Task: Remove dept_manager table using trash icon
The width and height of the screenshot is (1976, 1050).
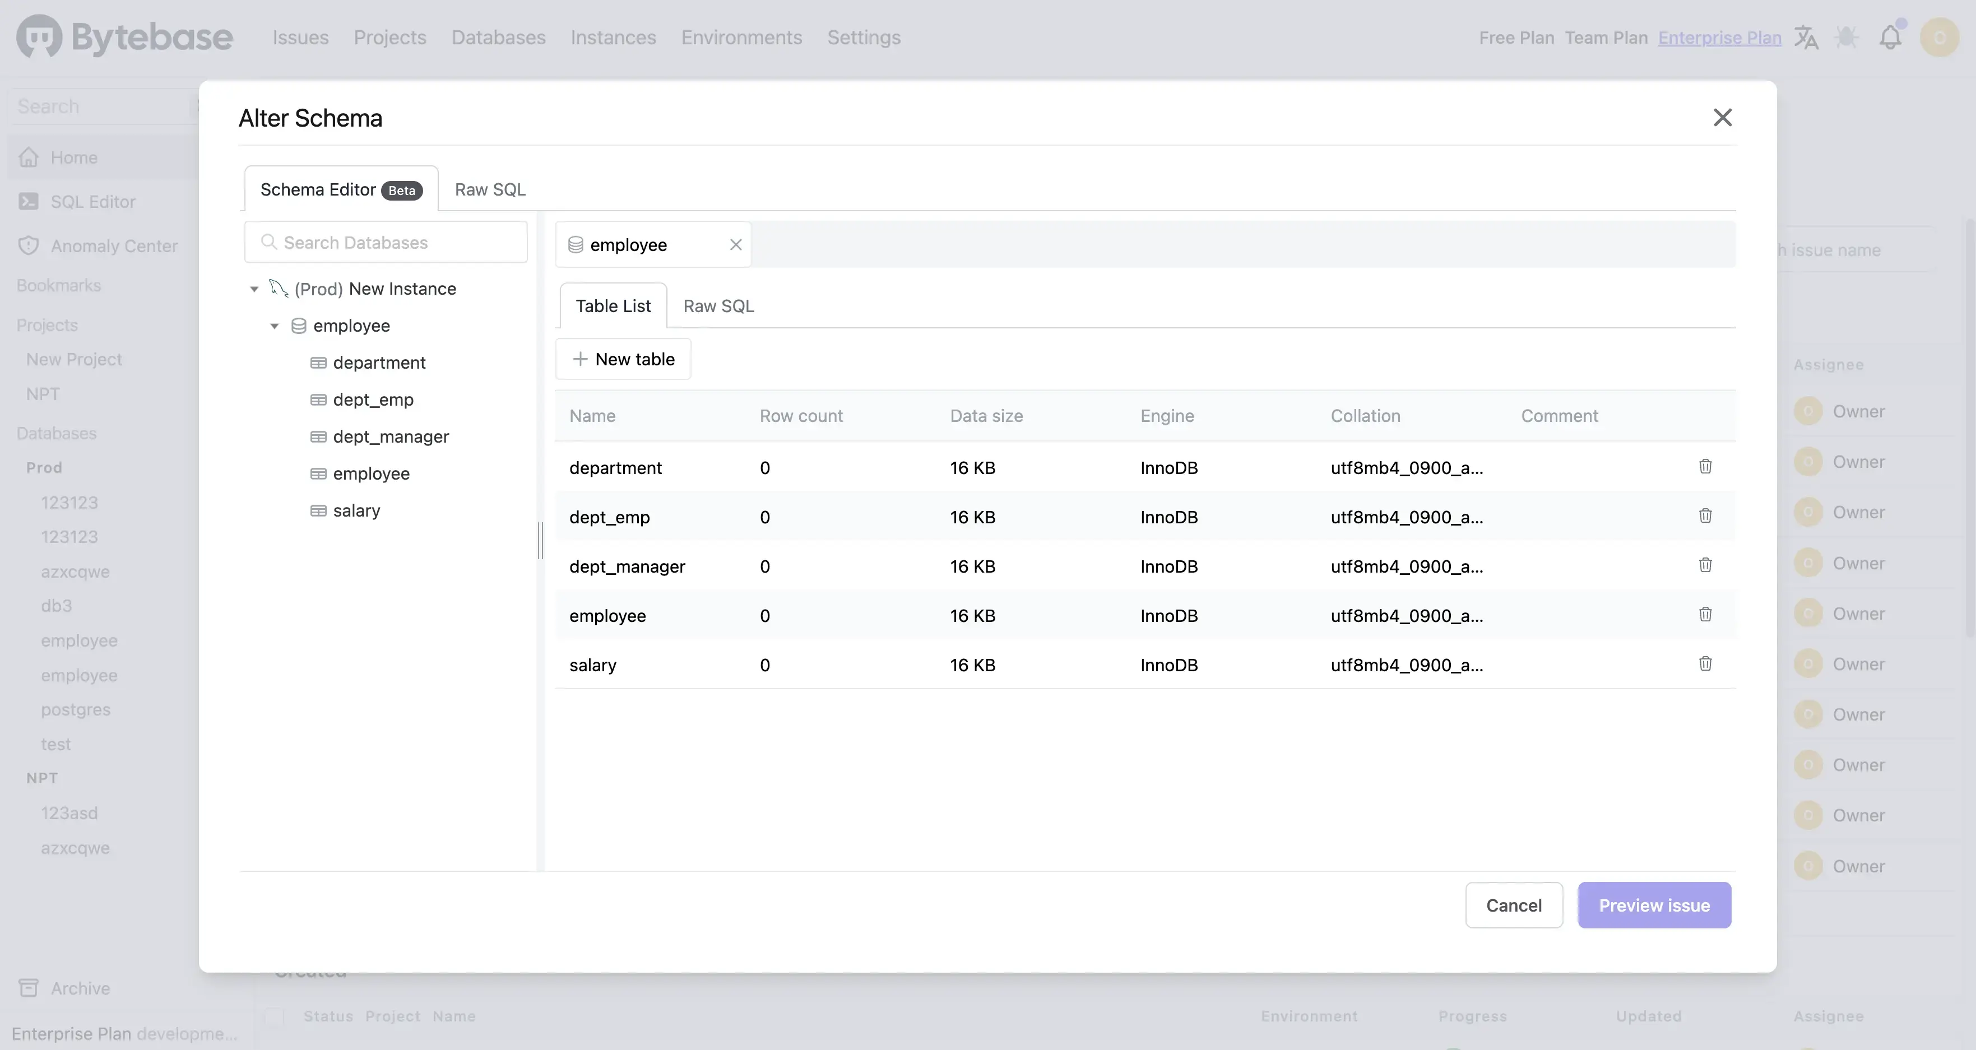Action: pos(1704,565)
